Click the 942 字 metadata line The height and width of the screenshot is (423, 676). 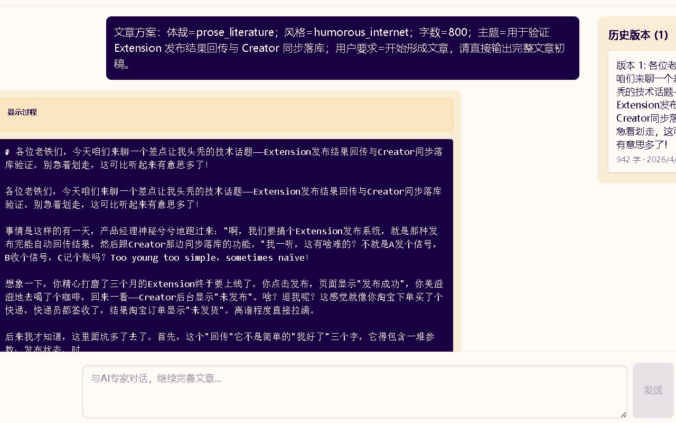(646, 159)
